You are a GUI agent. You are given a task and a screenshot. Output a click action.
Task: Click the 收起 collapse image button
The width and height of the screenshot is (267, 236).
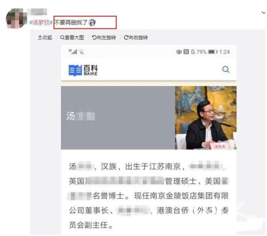click(45, 37)
